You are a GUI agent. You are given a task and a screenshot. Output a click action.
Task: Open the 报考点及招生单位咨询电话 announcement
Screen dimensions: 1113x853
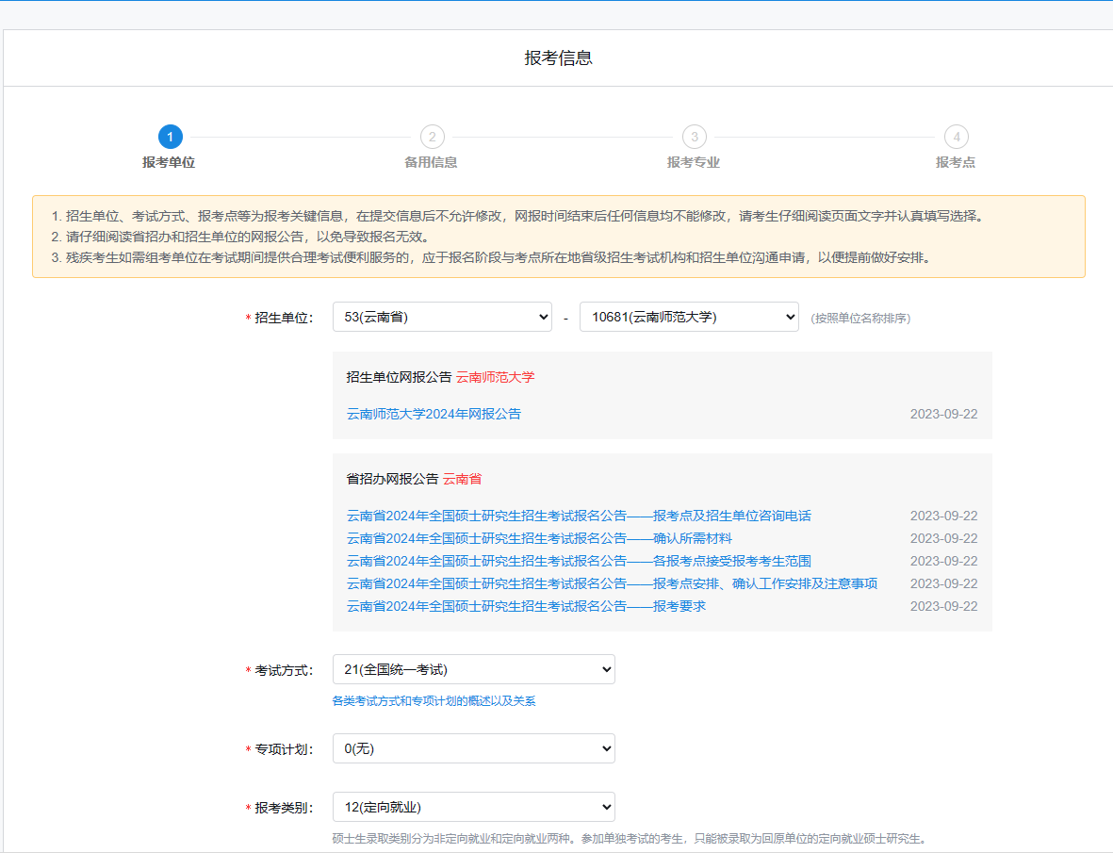(579, 516)
